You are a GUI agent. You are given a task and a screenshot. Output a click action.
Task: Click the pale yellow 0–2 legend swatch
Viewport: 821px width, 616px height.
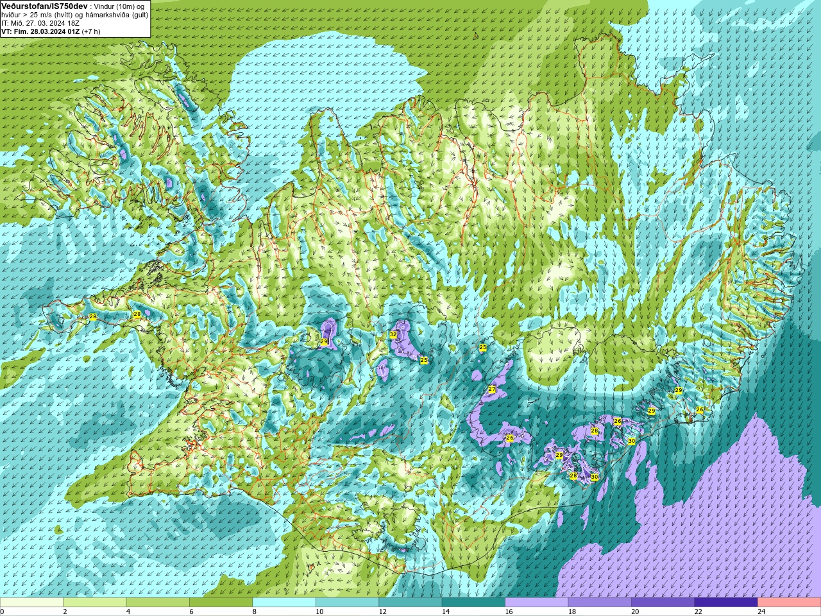pos(31,603)
